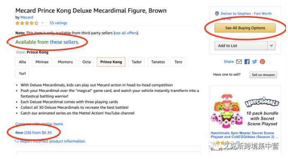This screenshot has height=159, width=288.
Task: Open the Mecard brand link
Action: [27, 17]
